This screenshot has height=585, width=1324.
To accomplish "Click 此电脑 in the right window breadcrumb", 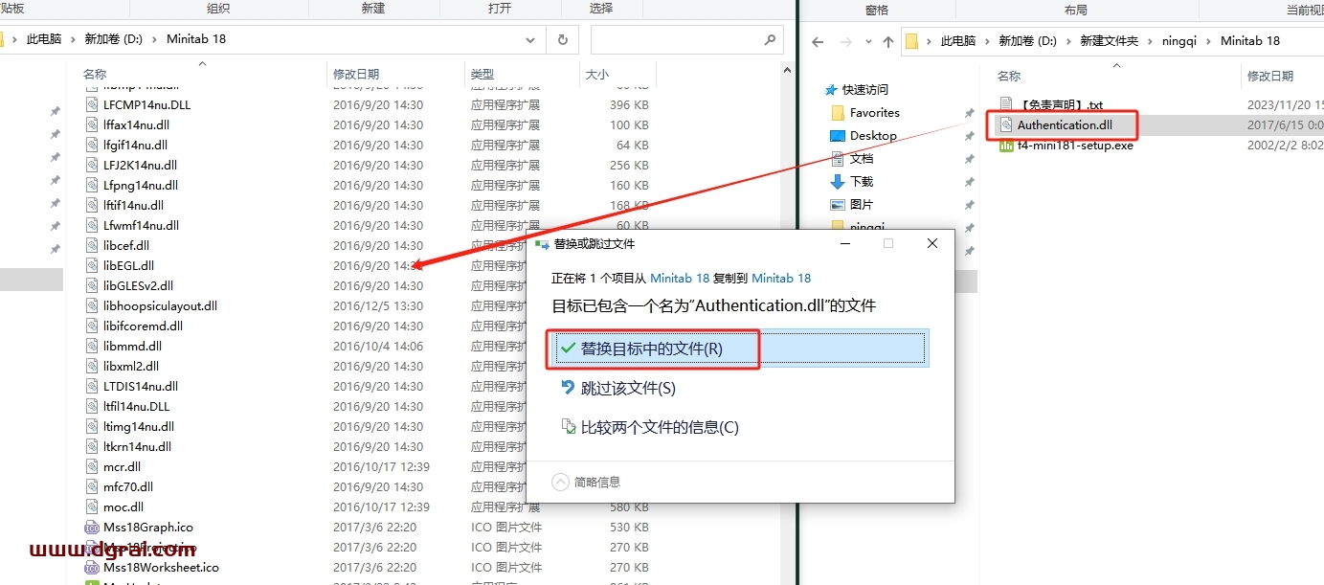I will 957,41.
